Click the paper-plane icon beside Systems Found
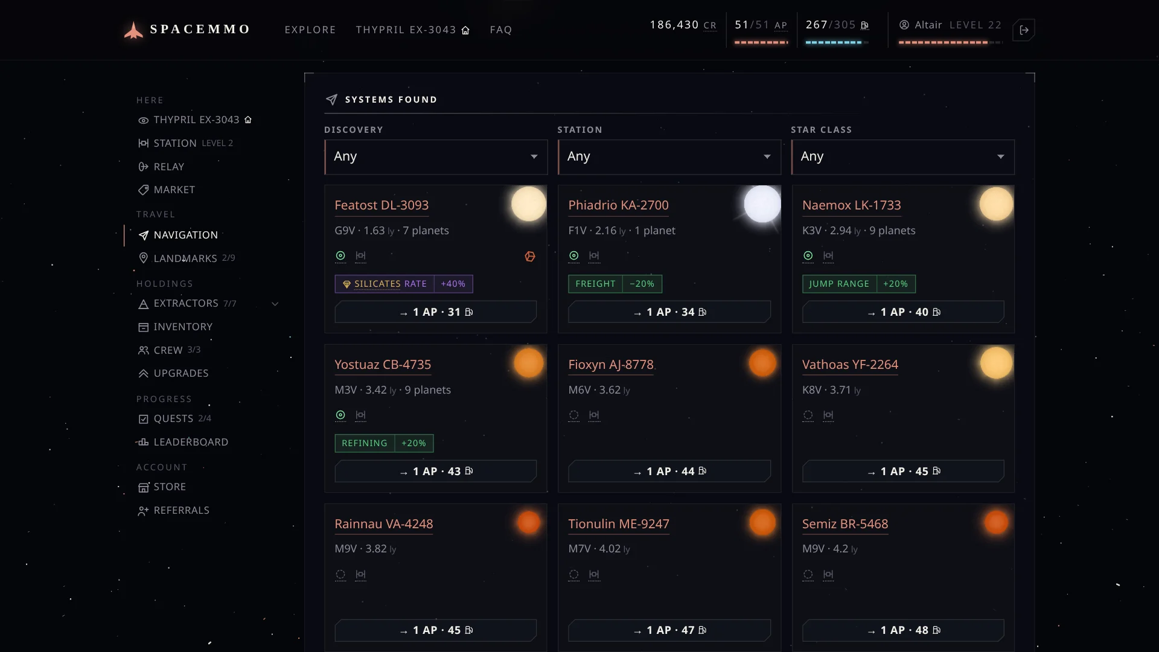Image resolution: width=1159 pixels, height=652 pixels. [x=331, y=100]
